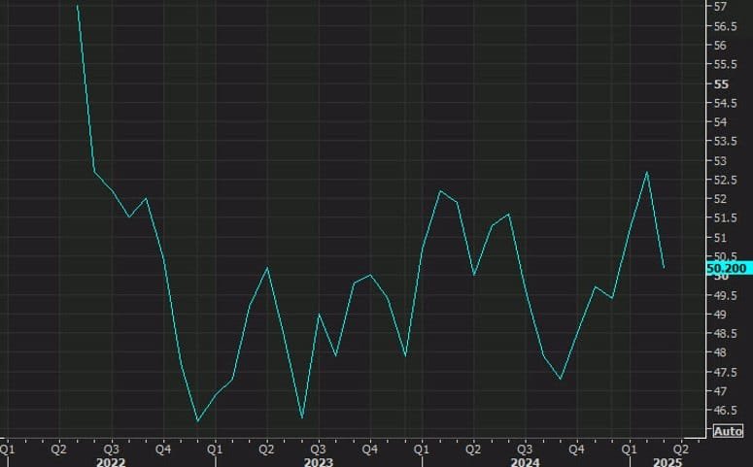Click the rightmost Q2 label near 2025

pos(680,449)
